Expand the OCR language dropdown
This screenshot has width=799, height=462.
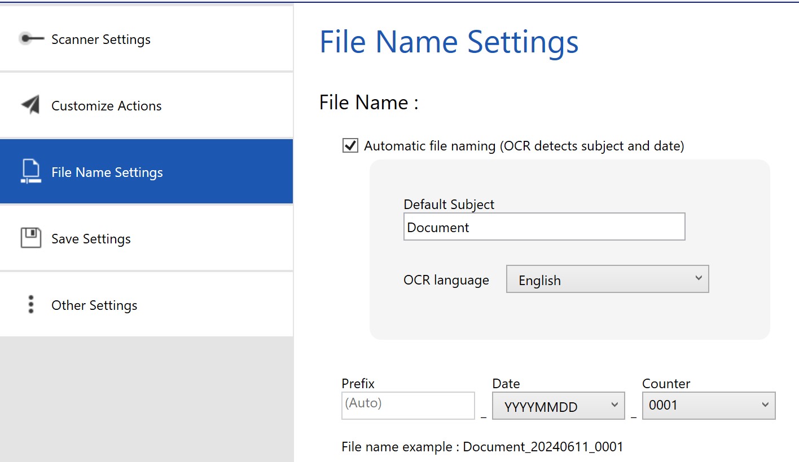pyautogui.click(x=607, y=279)
